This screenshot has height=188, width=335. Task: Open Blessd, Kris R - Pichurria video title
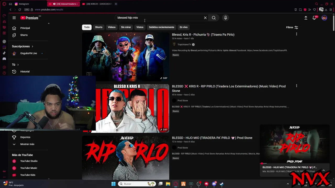pos(203,34)
